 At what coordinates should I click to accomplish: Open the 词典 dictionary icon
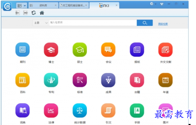[22, 110]
